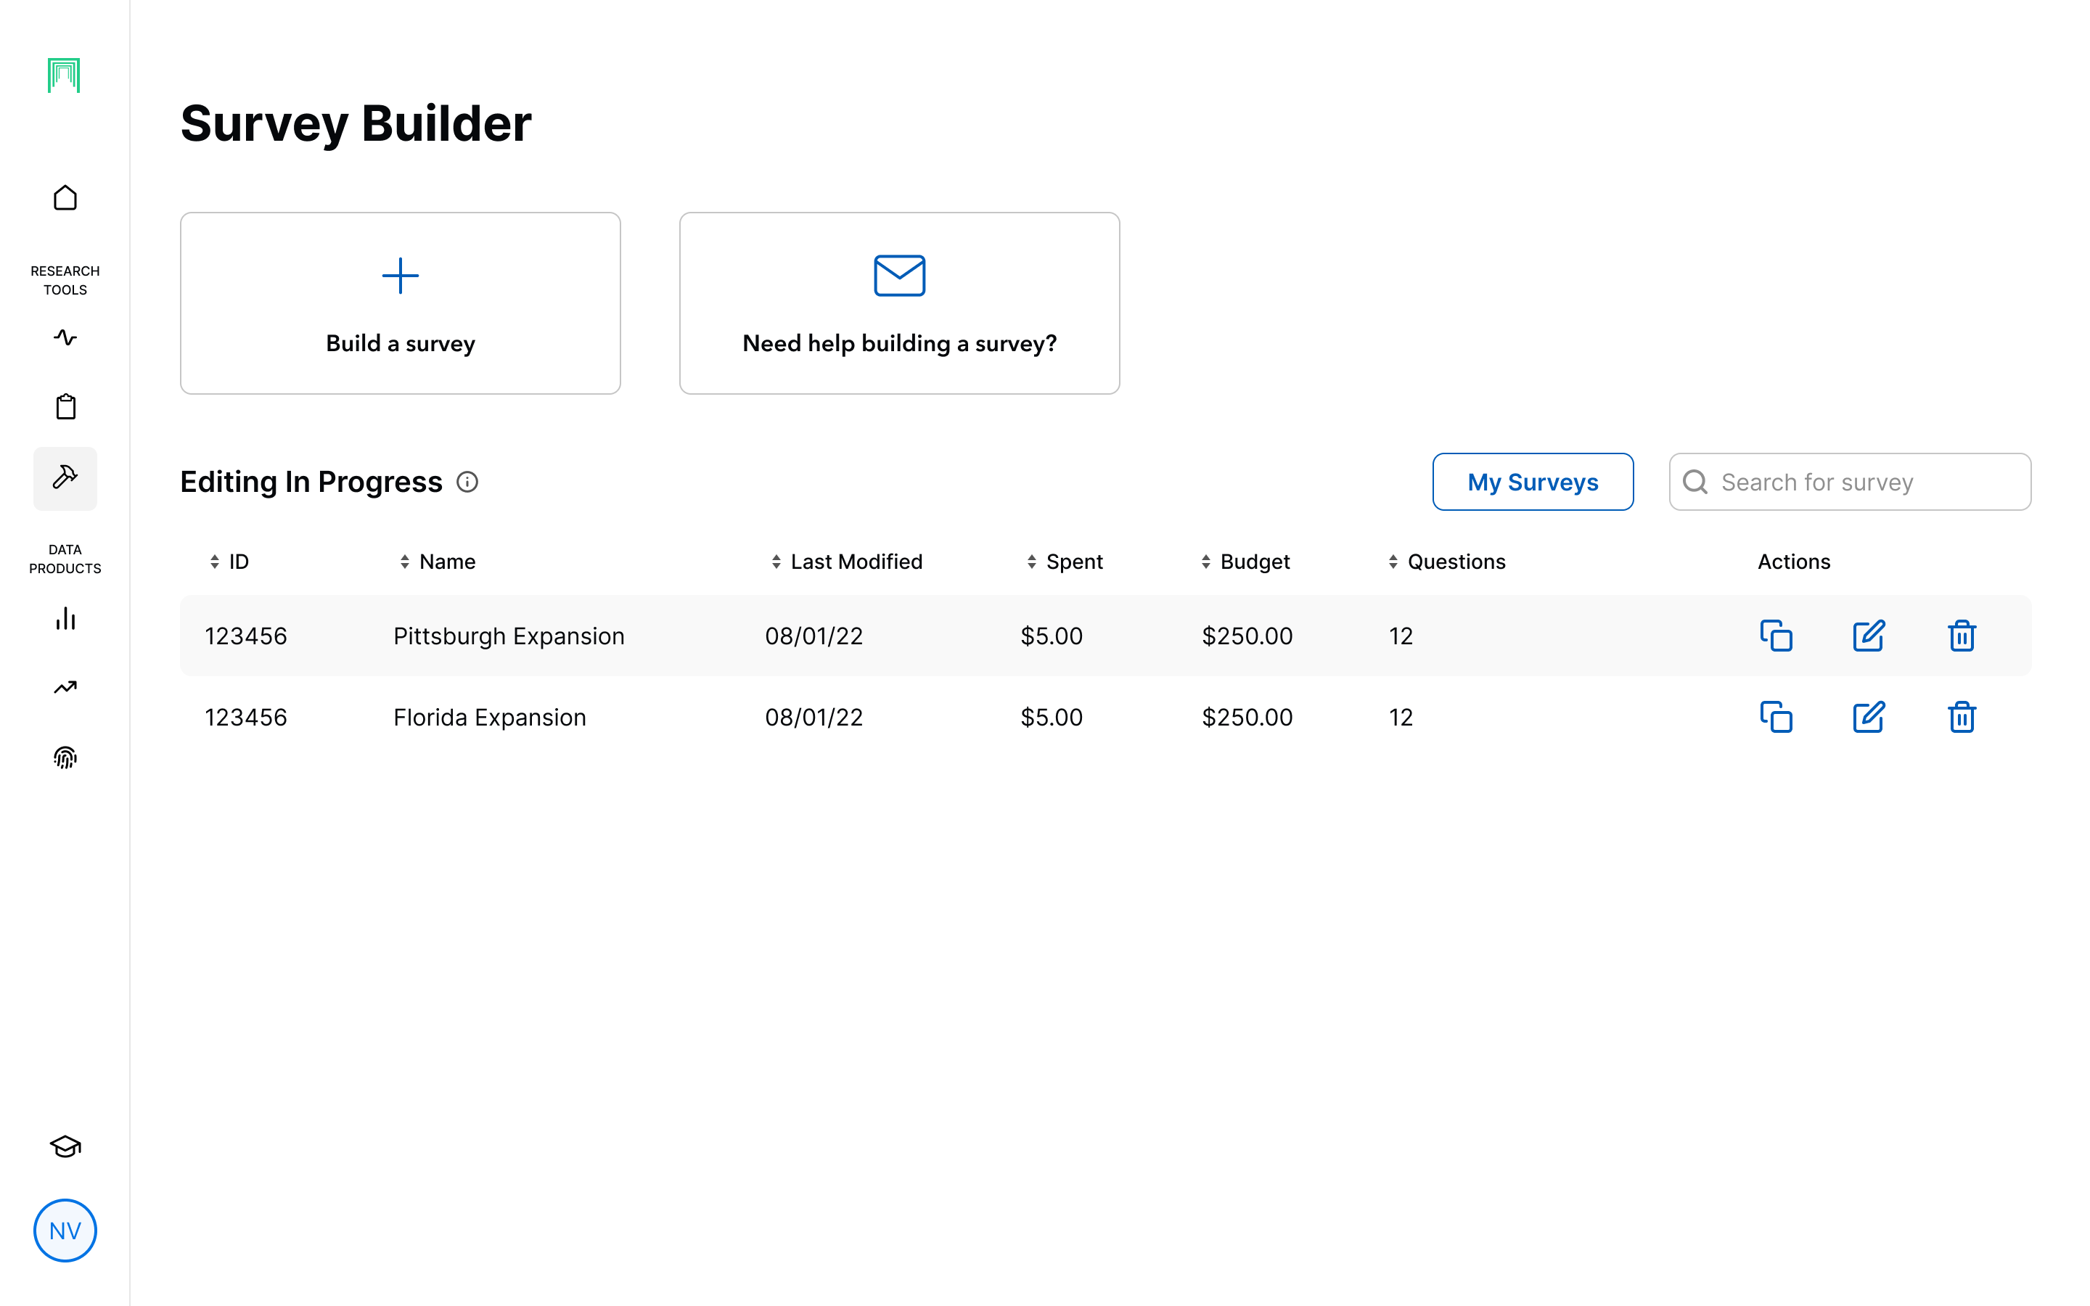Viewport: 2090px width, 1306px height.
Task: Click the My Surveys button
Action: click(1532, 482)
